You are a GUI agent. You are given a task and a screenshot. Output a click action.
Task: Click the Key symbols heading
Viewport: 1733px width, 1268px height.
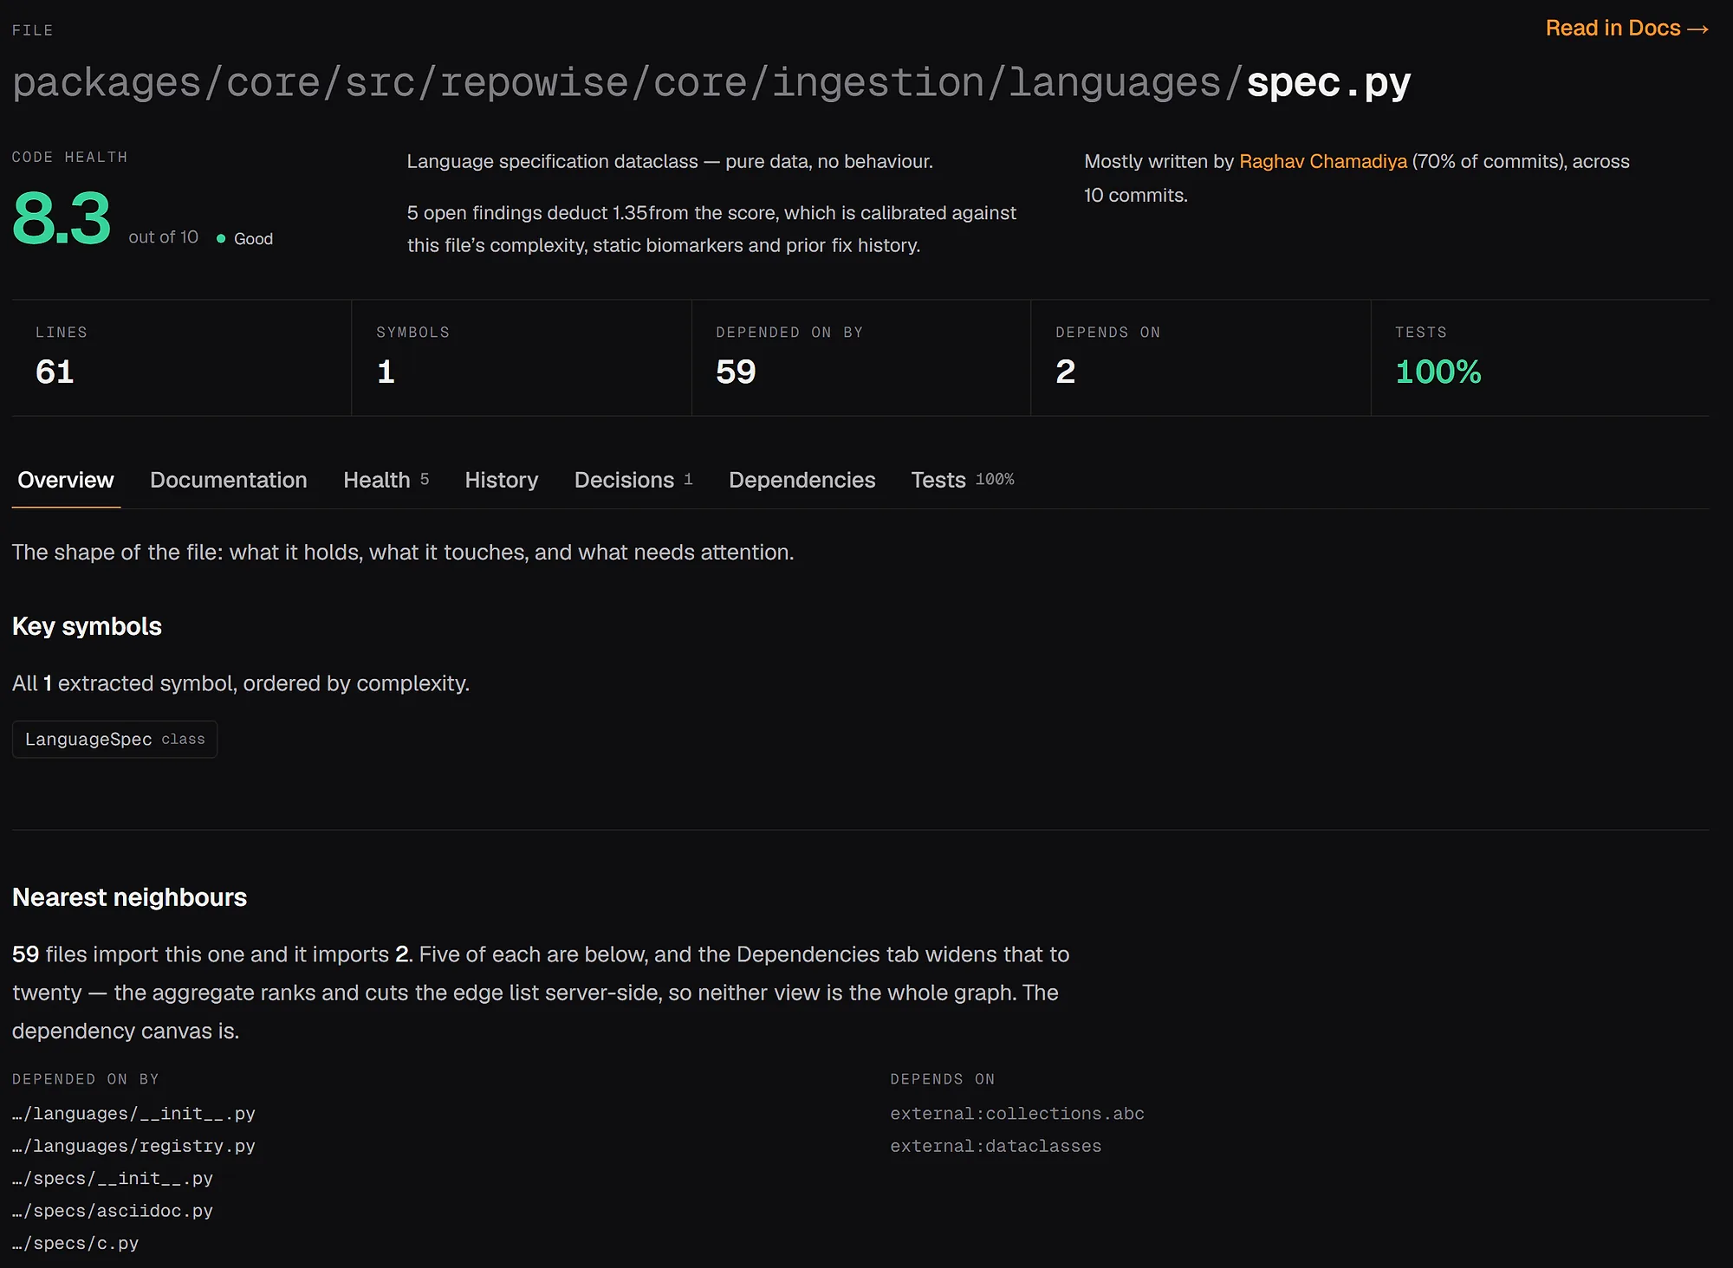(x=87, y=626)
